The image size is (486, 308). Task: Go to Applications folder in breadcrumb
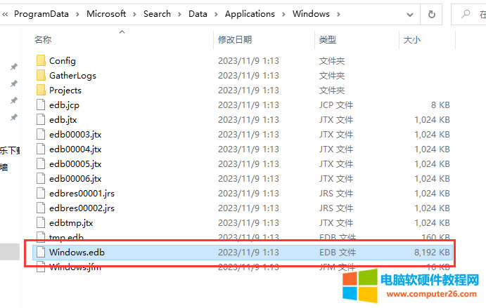pyautogui.click(x=250, y=14)
